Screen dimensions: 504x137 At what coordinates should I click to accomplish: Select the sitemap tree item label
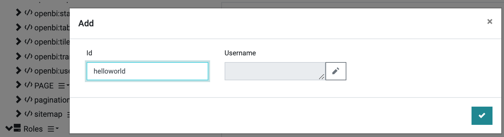pyautogui.click(x=48, y=114)
